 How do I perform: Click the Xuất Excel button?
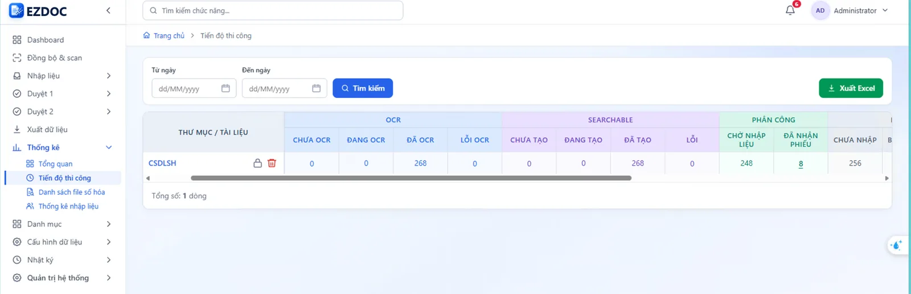click(x=851, y=88)
